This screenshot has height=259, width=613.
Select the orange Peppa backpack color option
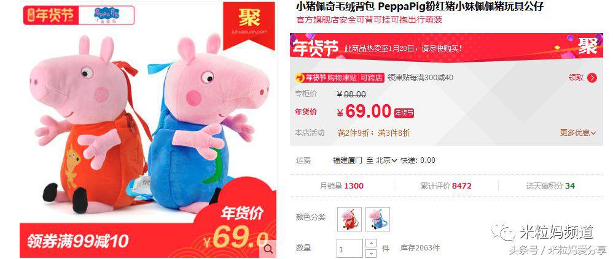(x=349, y=219)
